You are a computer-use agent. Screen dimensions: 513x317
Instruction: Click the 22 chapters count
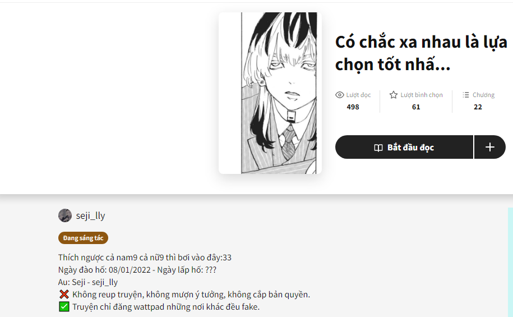pos(478,107)
